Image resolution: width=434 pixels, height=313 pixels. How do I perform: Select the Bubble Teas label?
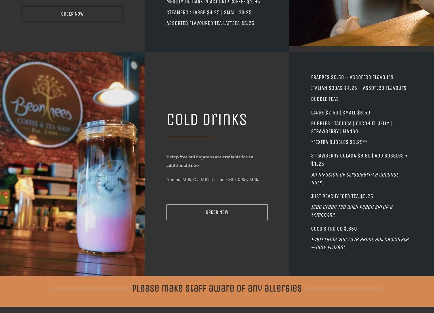coord(325,99)
